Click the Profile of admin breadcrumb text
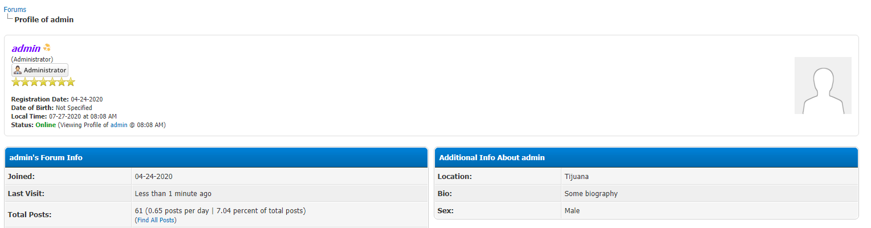Viewport: 871px width, 228px height. (44, 19)
